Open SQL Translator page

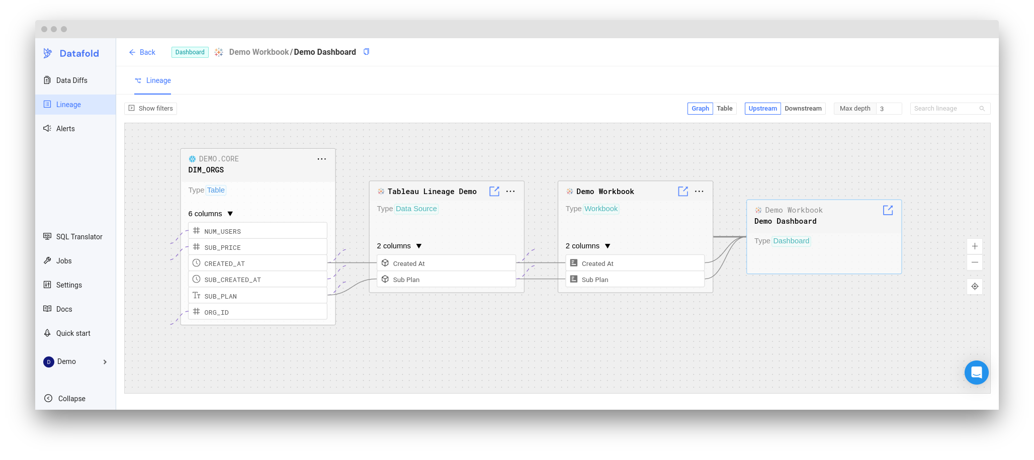click(75, 237)
